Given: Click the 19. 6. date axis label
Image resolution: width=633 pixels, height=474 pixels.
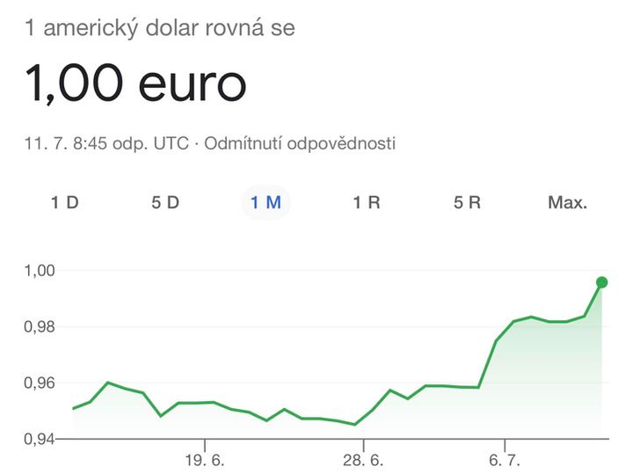Looking at the screenshot, I should (205, 461).
